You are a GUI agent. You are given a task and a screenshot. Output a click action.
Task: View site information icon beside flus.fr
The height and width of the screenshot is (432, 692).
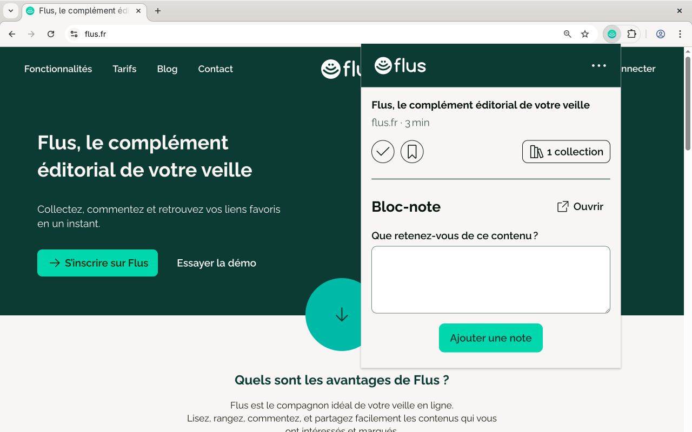pos(75,34)
